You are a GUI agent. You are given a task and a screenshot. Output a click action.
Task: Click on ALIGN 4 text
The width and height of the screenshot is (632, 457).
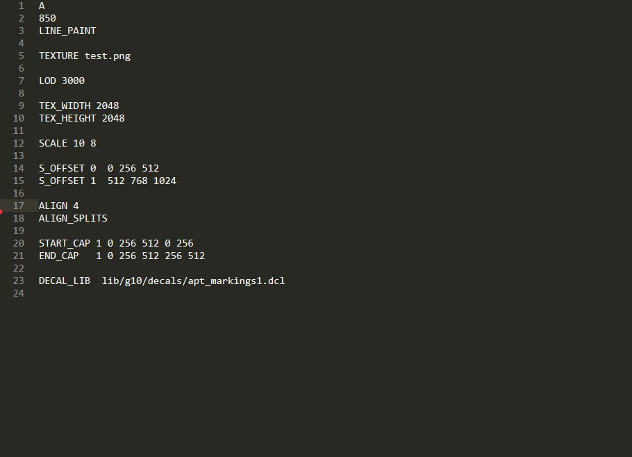[59, 206]
